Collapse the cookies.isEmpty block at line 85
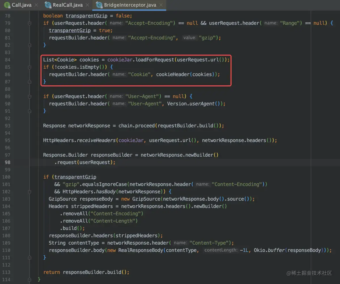The height and width of the screenshot is (284, 340). point(29,67)
